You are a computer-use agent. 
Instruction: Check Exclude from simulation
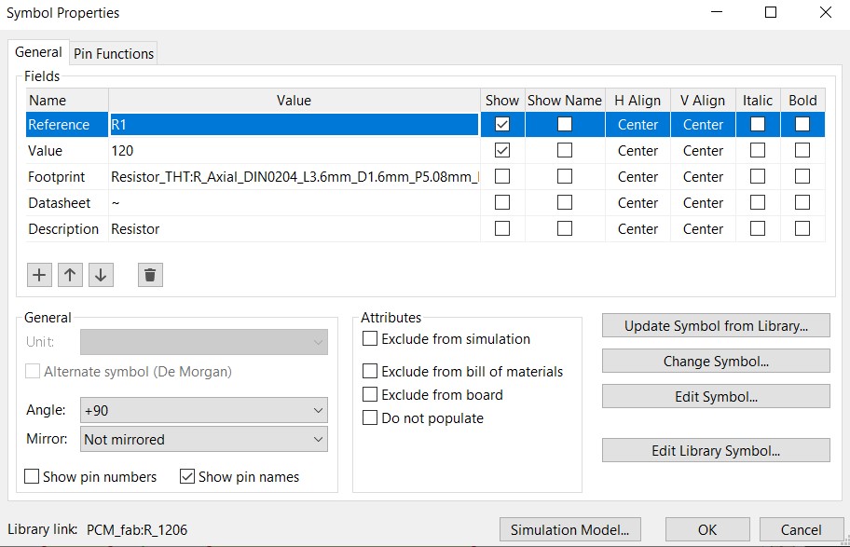[370, 339]
